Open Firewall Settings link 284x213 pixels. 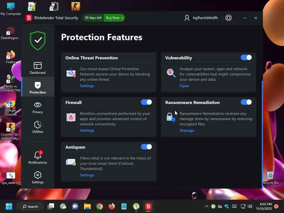pyautogui.click(x=87, y=130)
